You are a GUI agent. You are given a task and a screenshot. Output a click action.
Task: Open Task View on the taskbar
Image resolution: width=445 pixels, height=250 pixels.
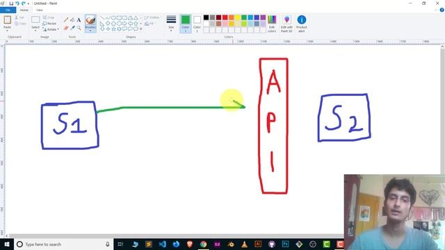tap(120, 244)
